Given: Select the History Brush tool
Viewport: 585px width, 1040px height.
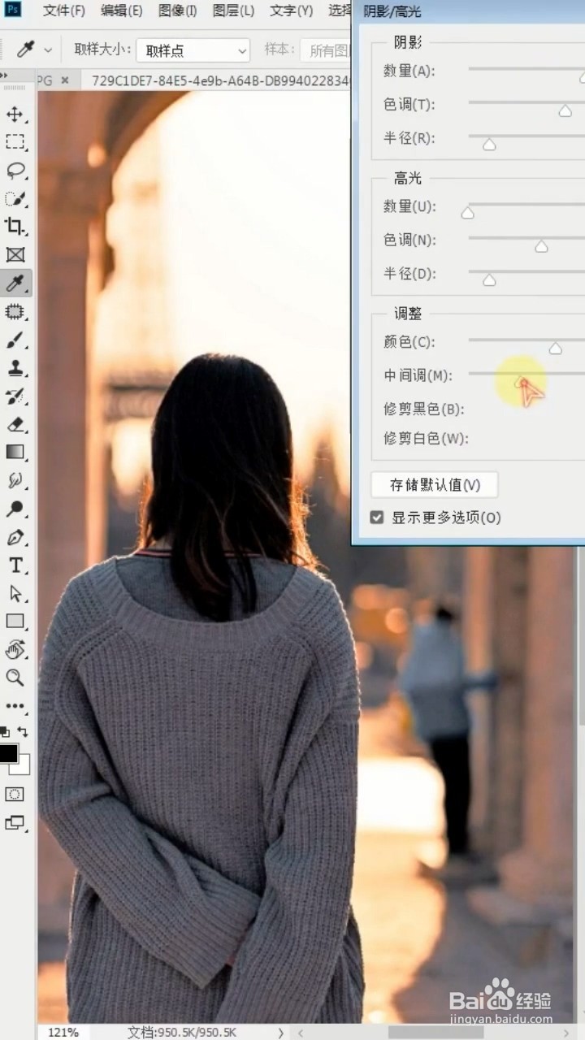Looking at the screenshot, I should [x=15, y=396].
